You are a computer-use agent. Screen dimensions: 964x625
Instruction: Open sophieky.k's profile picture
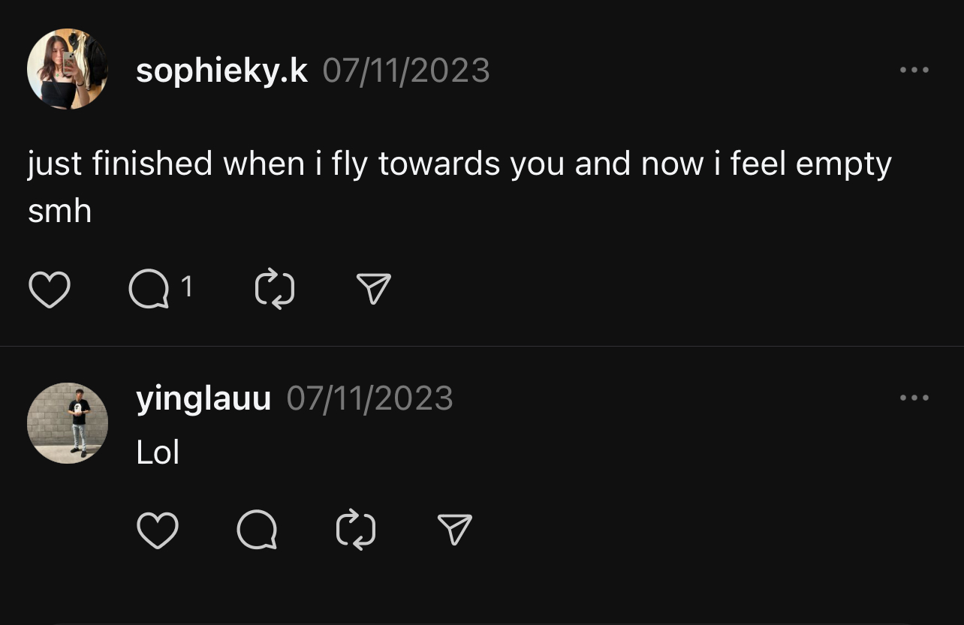tap(68, 69)
